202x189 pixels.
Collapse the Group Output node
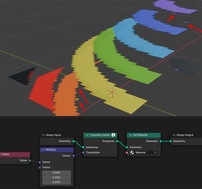(174, 135)
